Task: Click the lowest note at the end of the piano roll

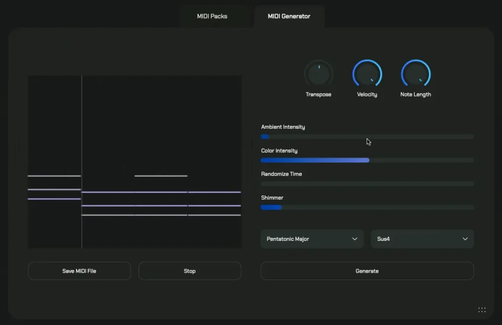Action: point(214,215)
